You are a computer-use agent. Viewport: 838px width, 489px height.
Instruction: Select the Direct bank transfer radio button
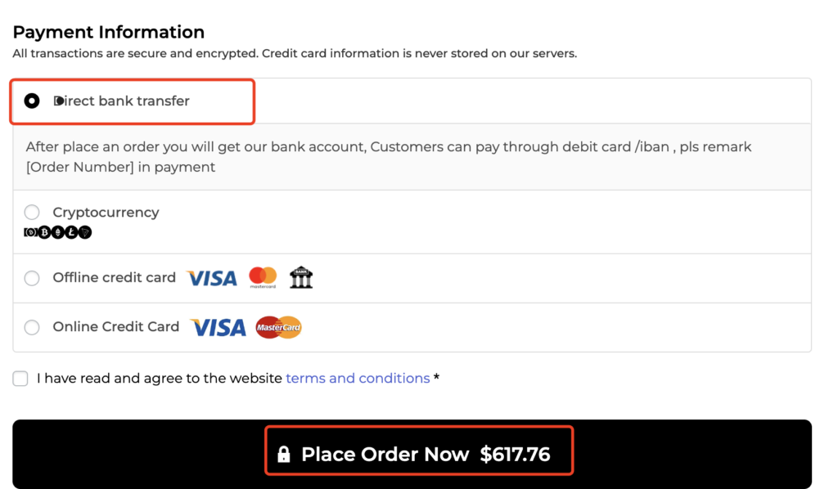coord(32,101)
